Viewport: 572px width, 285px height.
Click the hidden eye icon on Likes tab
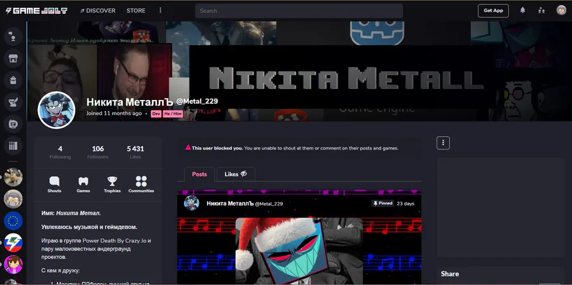[243, 174]
